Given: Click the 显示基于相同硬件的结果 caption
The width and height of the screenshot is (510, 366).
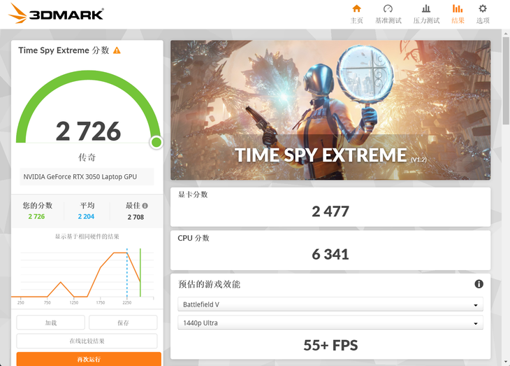Looking at the screenshot, I should tap(87, 237).
